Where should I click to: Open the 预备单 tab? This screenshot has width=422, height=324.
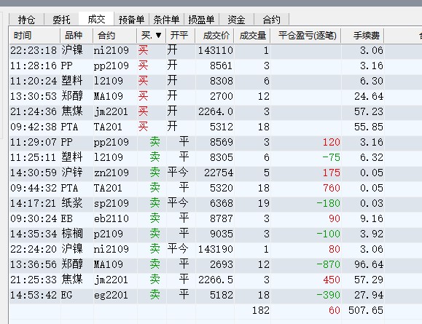tap(131, 20)
